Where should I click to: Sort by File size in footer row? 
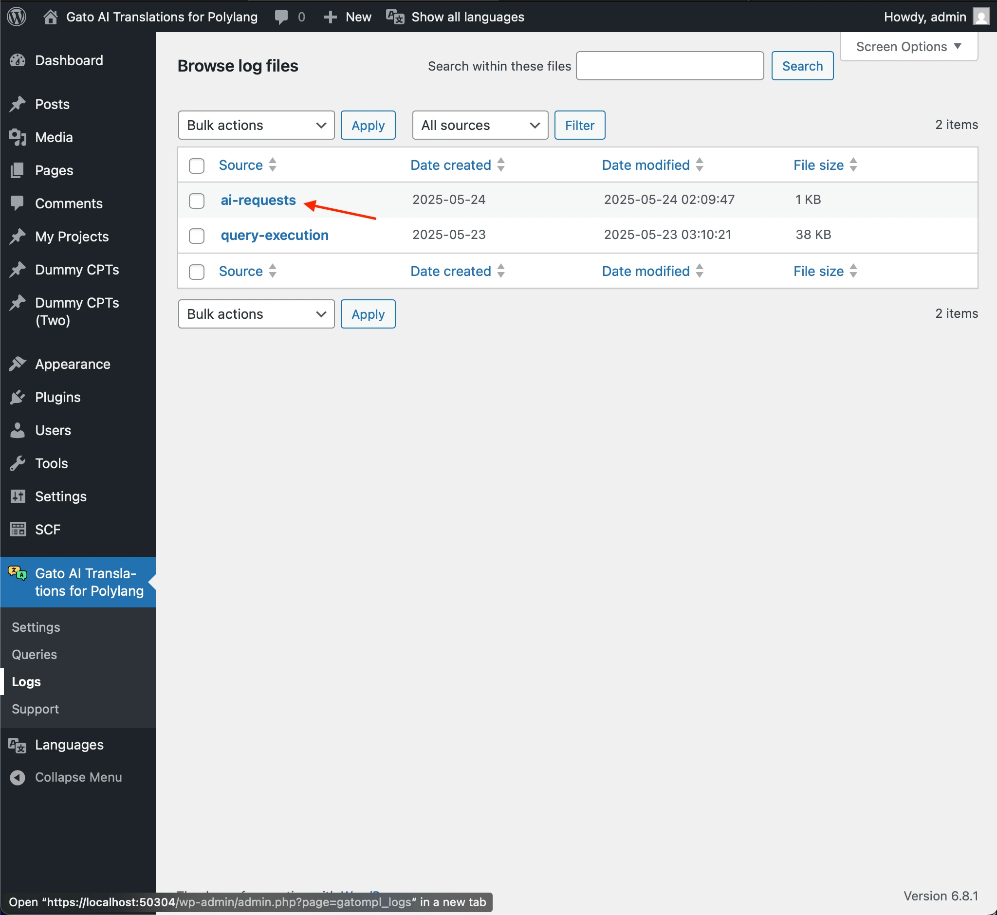tap(825, 271)
